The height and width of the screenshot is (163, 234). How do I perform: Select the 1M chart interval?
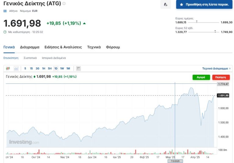[x=68, y=68]
